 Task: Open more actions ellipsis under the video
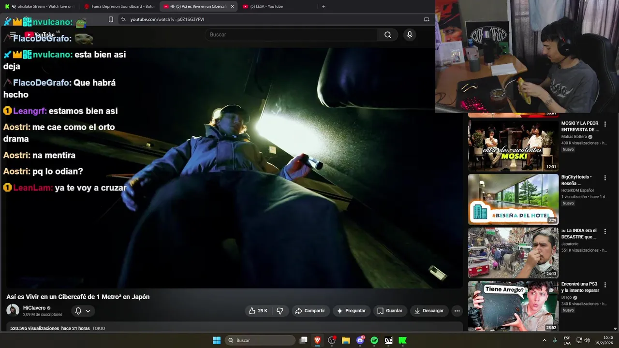pyautogui.click(x=457, y=311)
